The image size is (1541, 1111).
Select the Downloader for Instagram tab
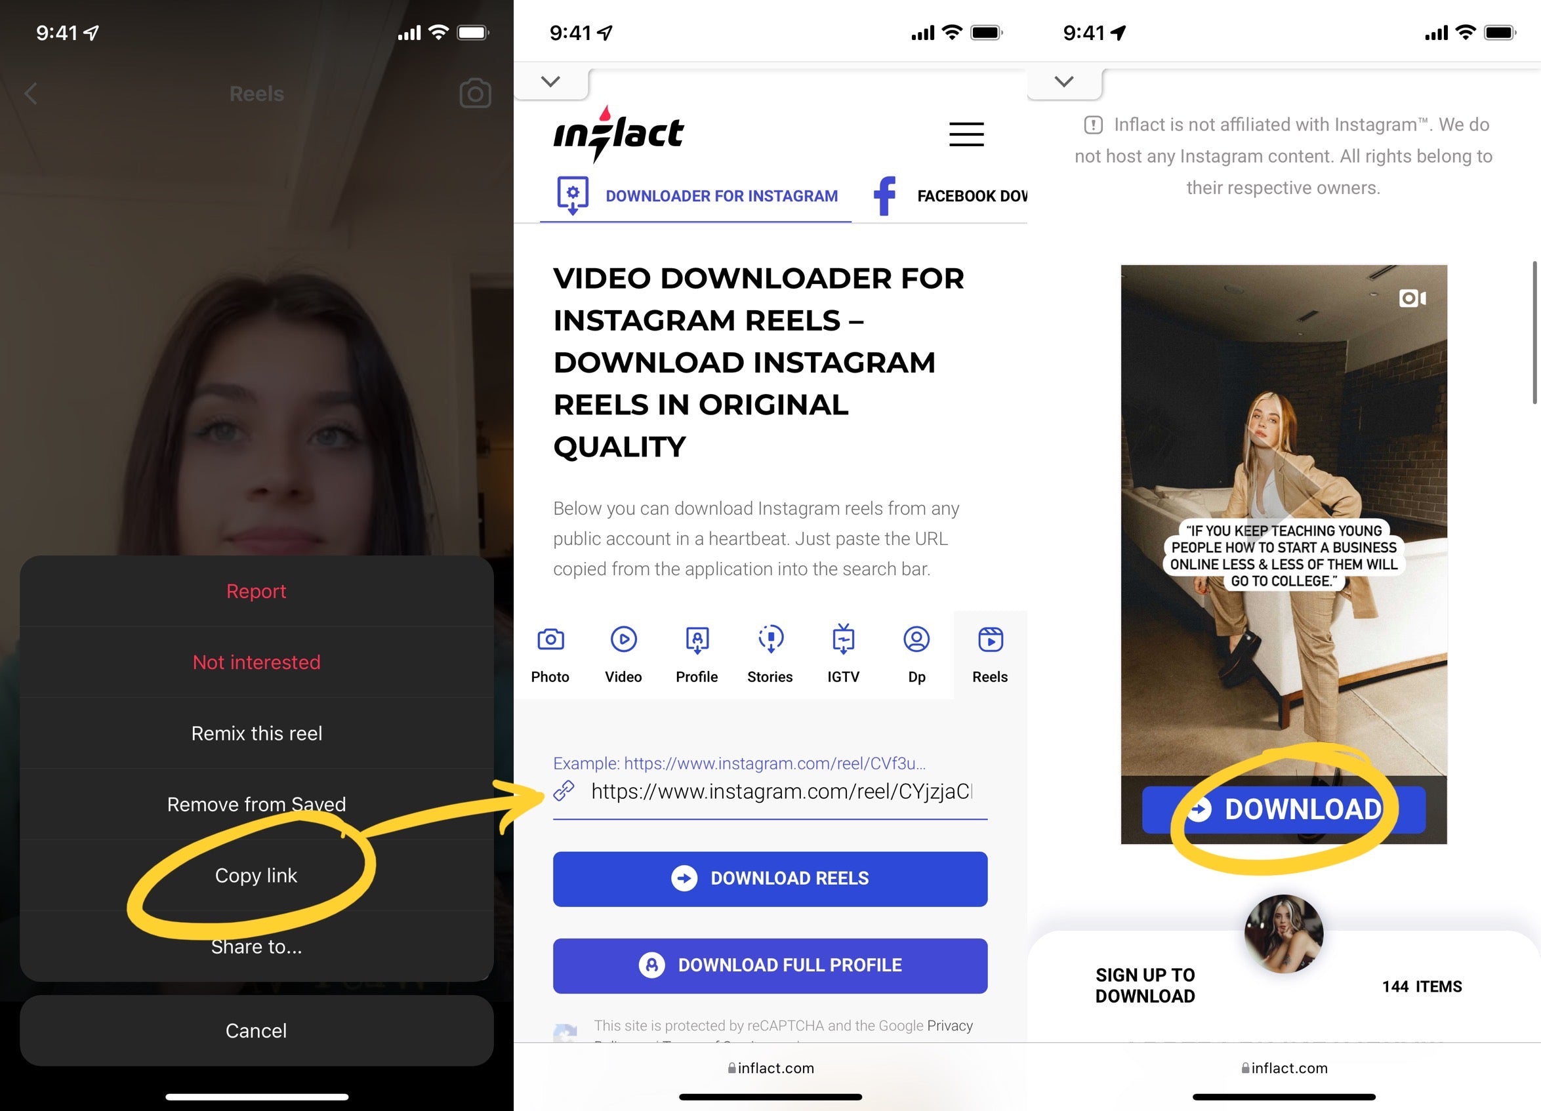tap(695, 195)
